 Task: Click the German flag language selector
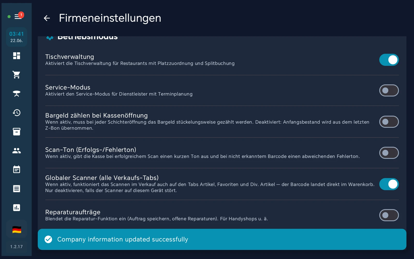tap(17, 229)
